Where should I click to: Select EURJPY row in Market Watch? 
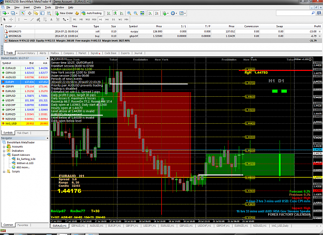point(25,82)
